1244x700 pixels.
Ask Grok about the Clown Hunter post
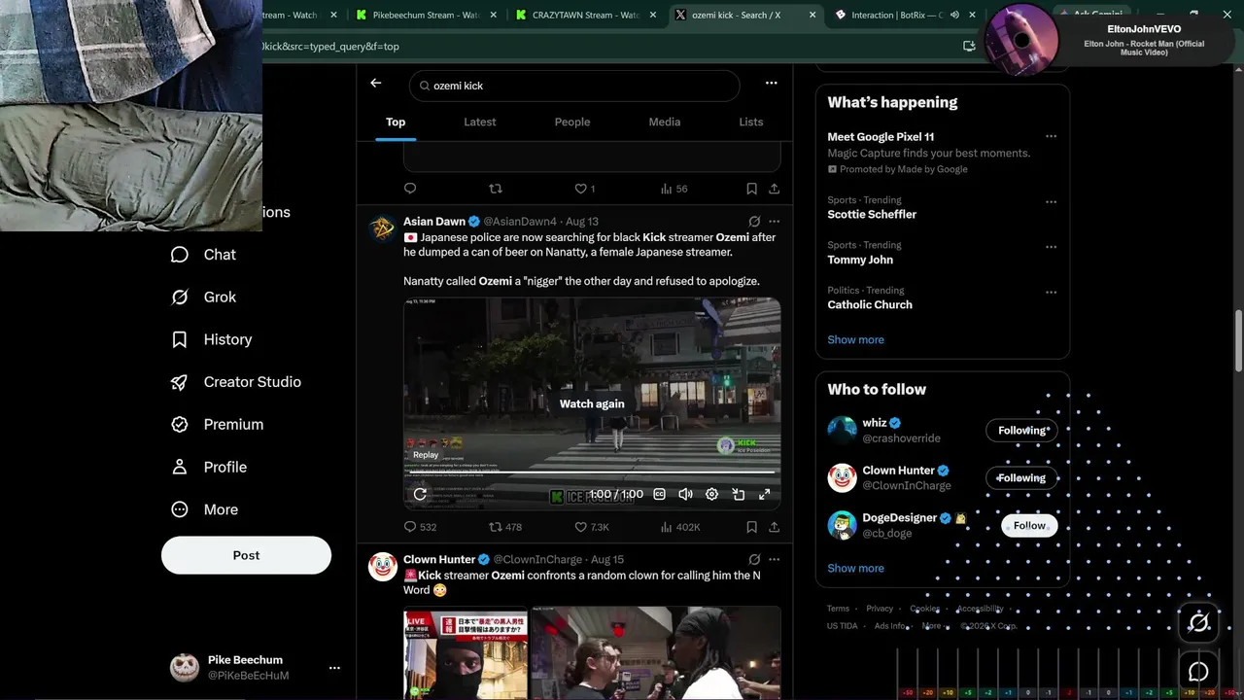pos(754,560)
